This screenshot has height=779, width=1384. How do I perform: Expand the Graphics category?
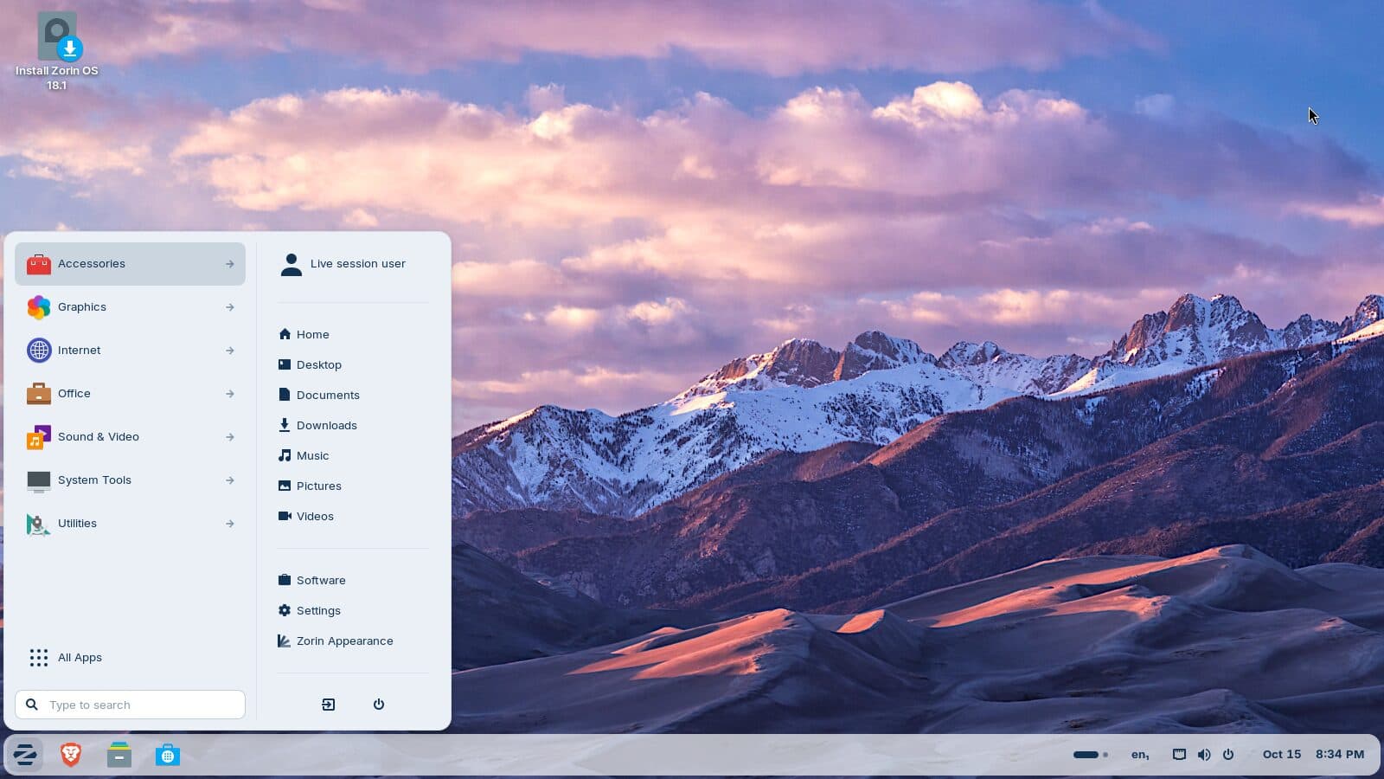point(130,307)
